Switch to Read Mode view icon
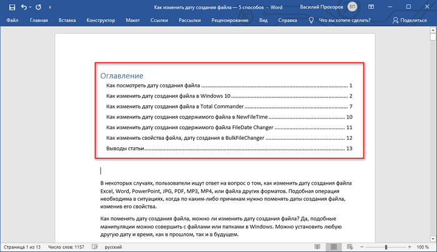Viewport: 437px width, 252px height. point(317,247)
